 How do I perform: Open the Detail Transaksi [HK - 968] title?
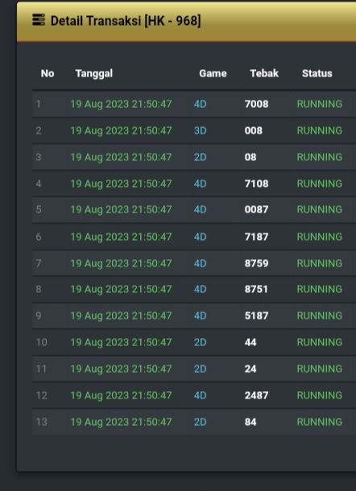point(126,21)
